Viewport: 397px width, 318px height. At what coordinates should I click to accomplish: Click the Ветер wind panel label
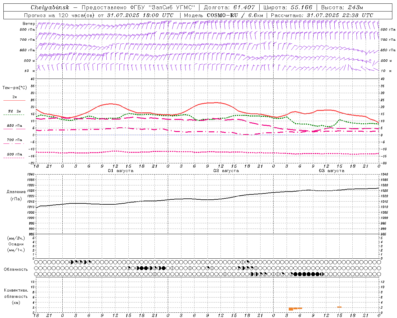click(29, 24)
